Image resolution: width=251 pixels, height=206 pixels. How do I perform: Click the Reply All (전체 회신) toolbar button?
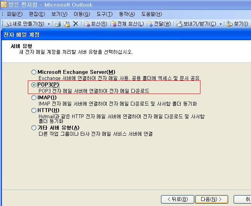click(127, 24)
